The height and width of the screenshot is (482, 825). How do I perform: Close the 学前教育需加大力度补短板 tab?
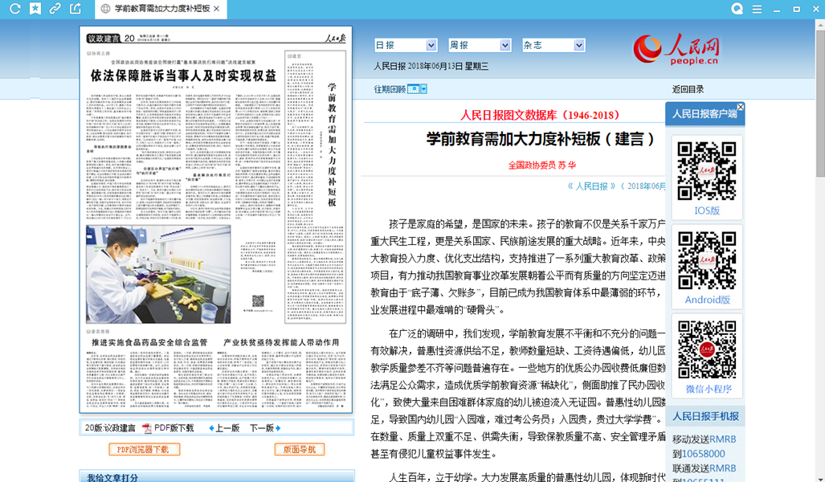(x=217, y=9)
